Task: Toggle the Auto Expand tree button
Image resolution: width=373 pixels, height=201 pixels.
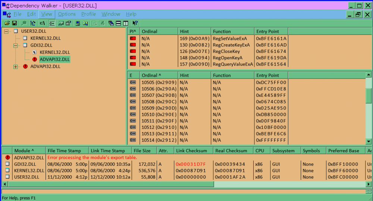Action: (33, 23)
